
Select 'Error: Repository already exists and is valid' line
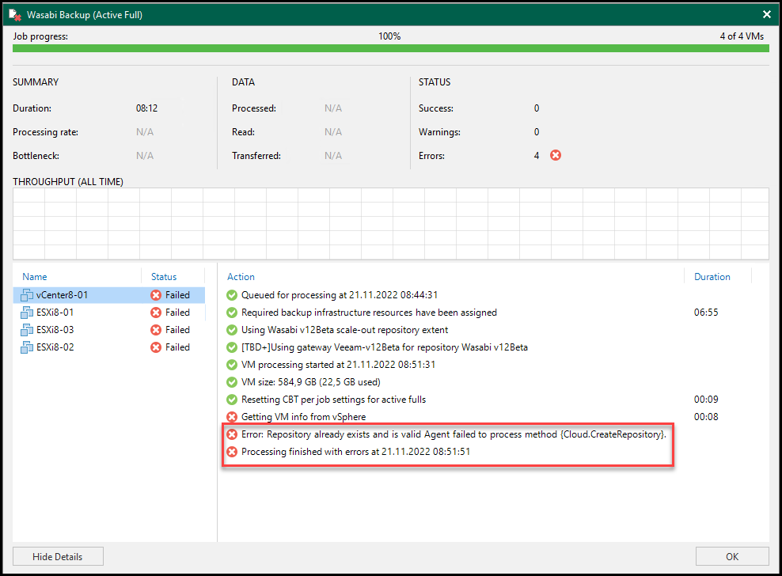pos(454,434)
